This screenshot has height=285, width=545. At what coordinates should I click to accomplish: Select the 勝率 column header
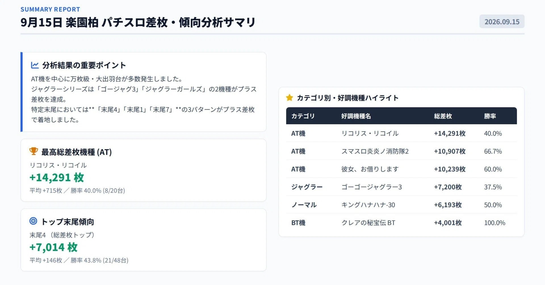(x=490, y=116)
